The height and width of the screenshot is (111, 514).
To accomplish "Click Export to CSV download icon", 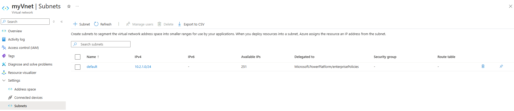I will click(x=180, y=24).
